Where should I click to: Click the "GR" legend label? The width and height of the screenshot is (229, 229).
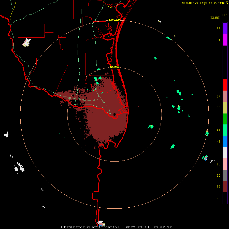click(x=218, y=96)
